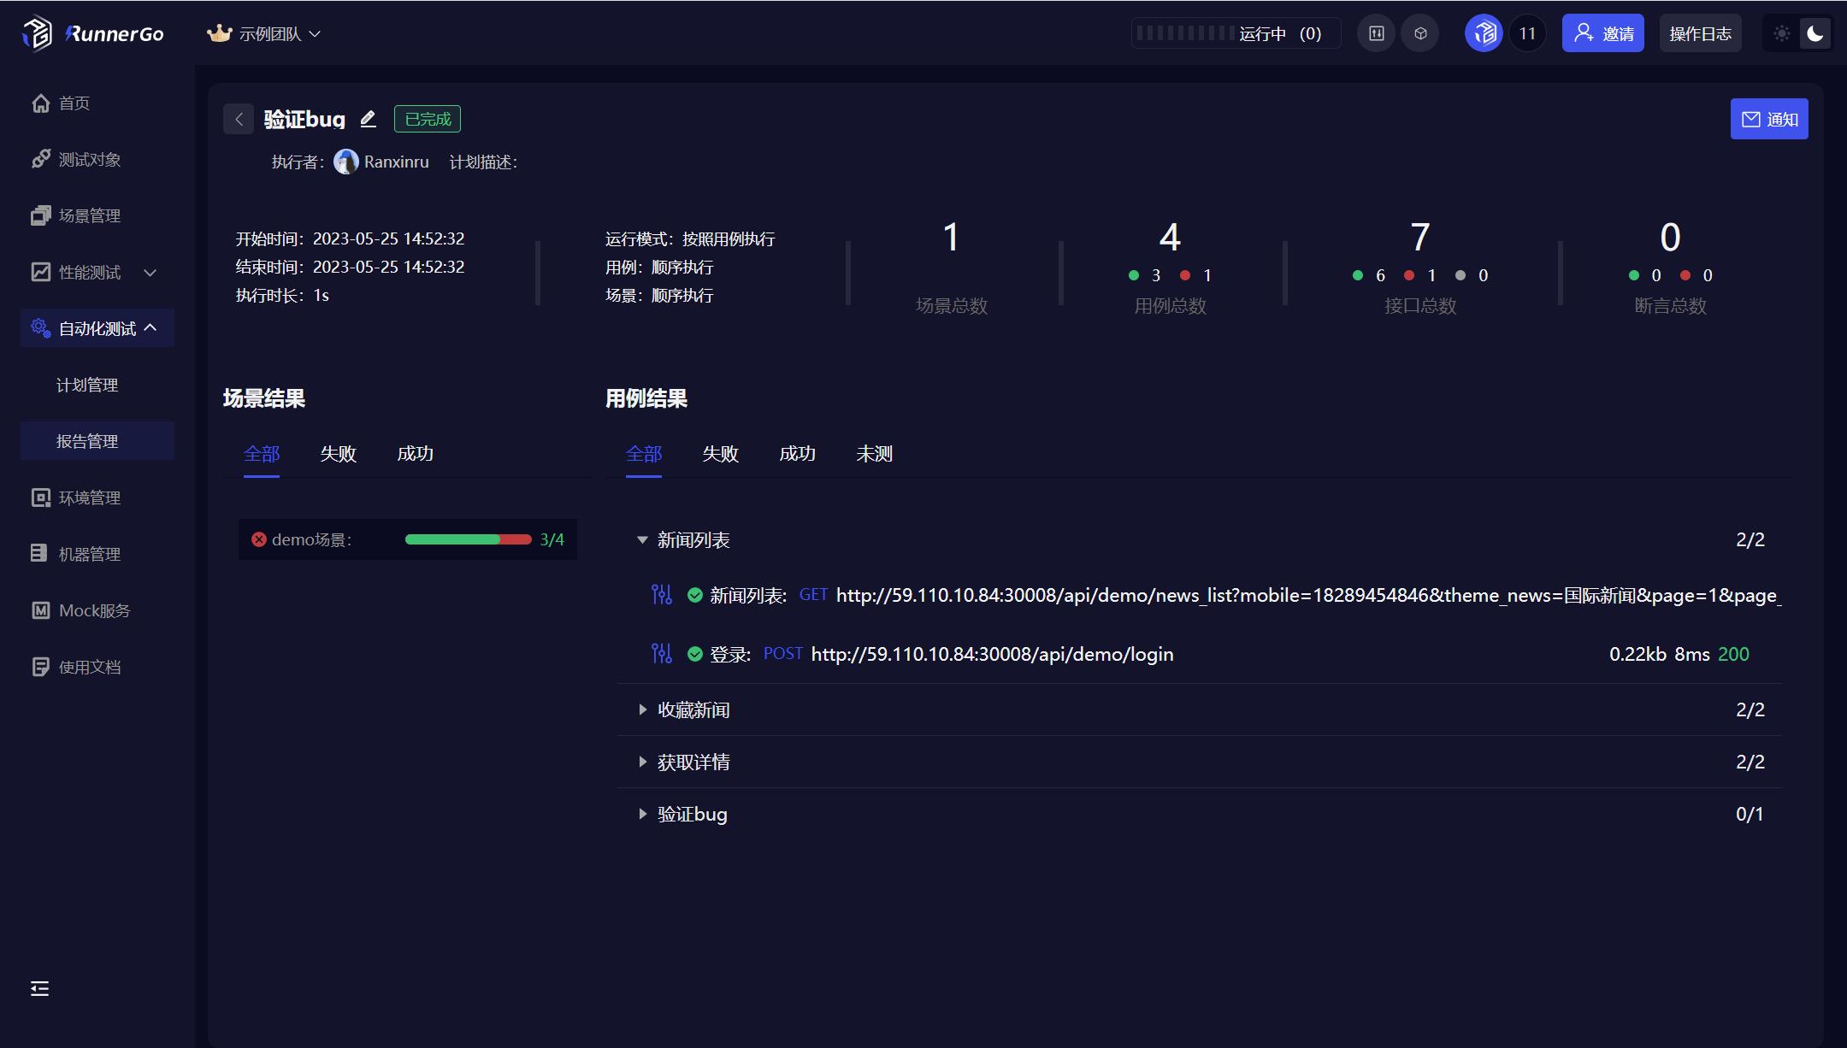Open Mock服务 in the sidebar
1847x1048 pixels.
click(94, 610)
